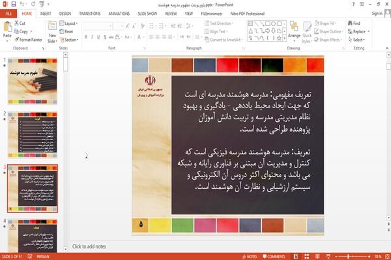Open the font size combo box

[118, 26]
